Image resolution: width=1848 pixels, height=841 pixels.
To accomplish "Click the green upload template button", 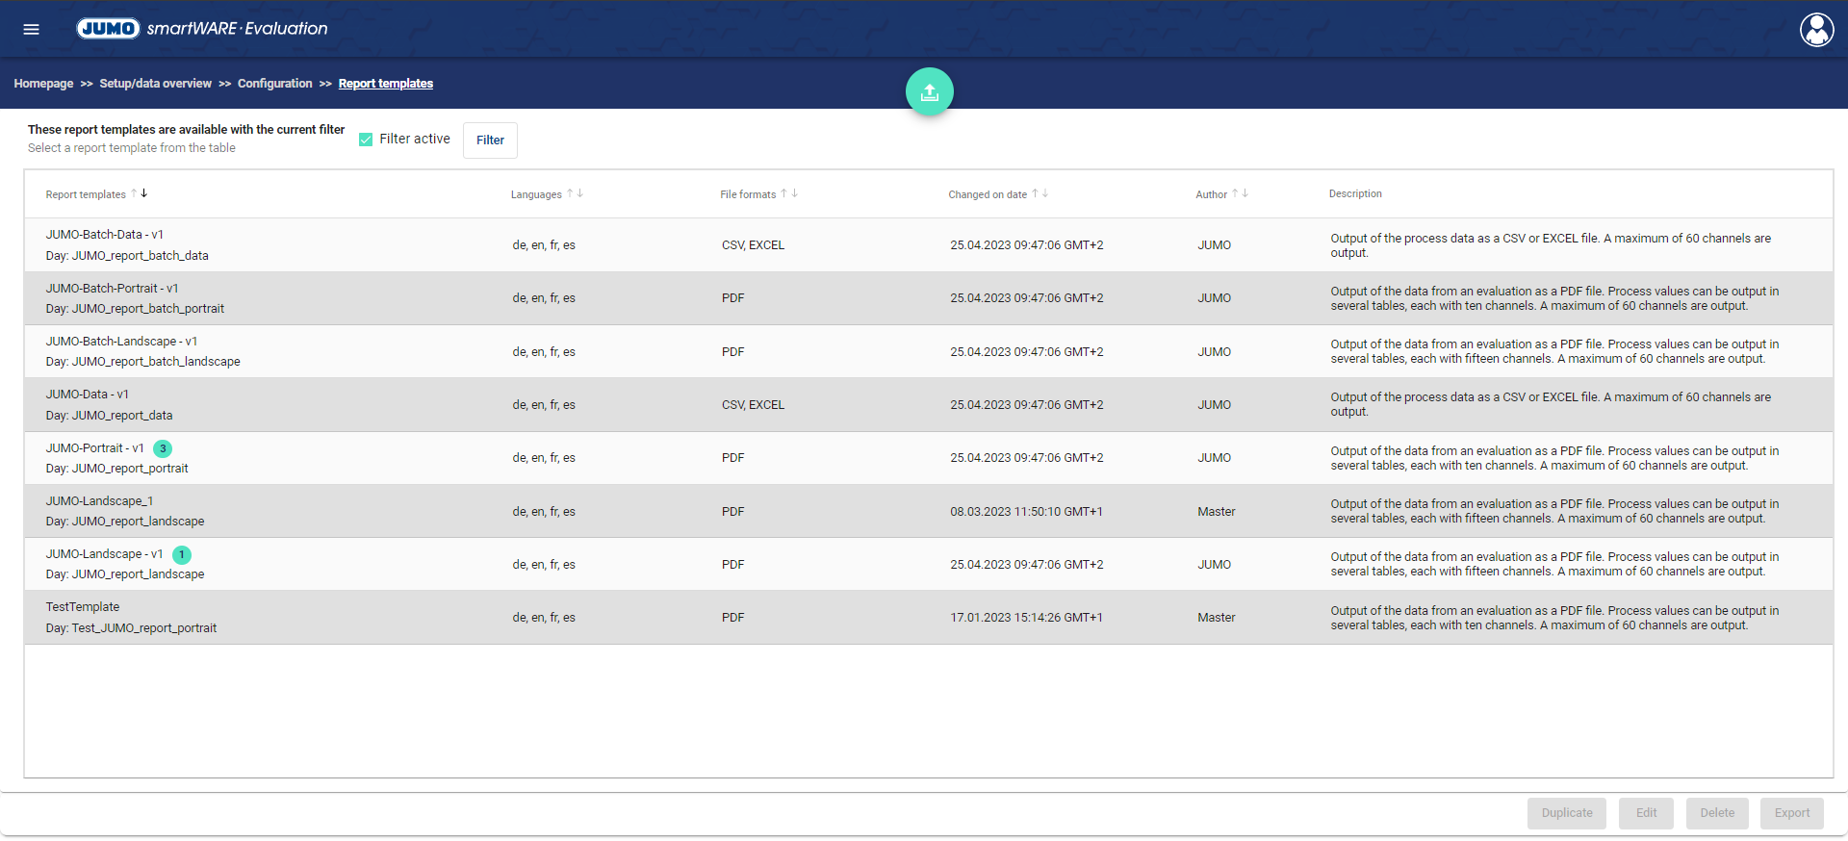I will point(929,92).
